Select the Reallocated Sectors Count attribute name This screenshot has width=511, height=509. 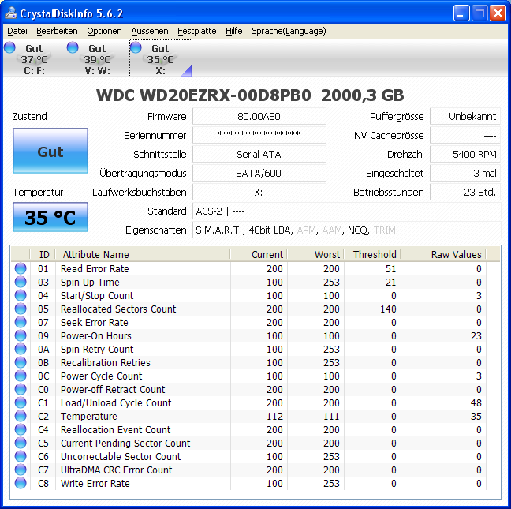118,309
